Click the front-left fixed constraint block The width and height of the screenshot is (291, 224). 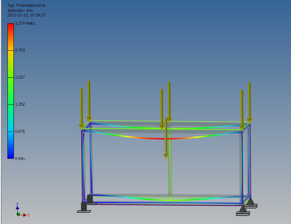pos(84,207)
